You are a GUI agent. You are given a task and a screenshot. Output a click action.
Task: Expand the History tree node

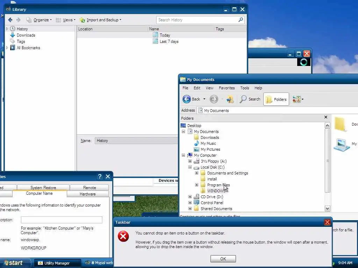pos(7,29)
